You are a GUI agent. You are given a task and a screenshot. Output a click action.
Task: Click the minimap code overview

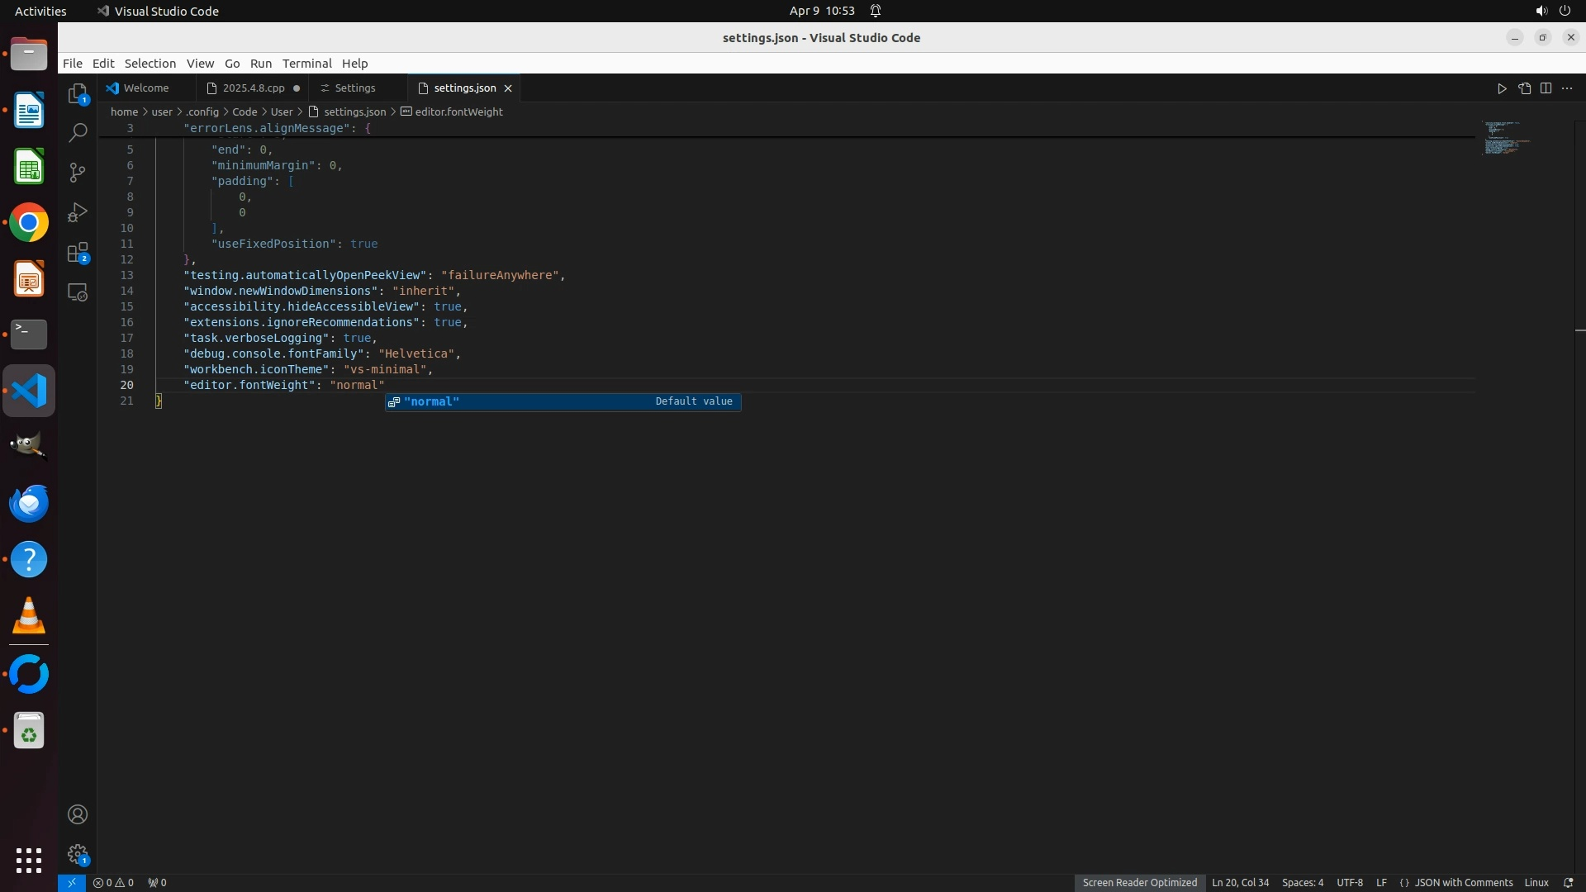(x=1506, y=138)
